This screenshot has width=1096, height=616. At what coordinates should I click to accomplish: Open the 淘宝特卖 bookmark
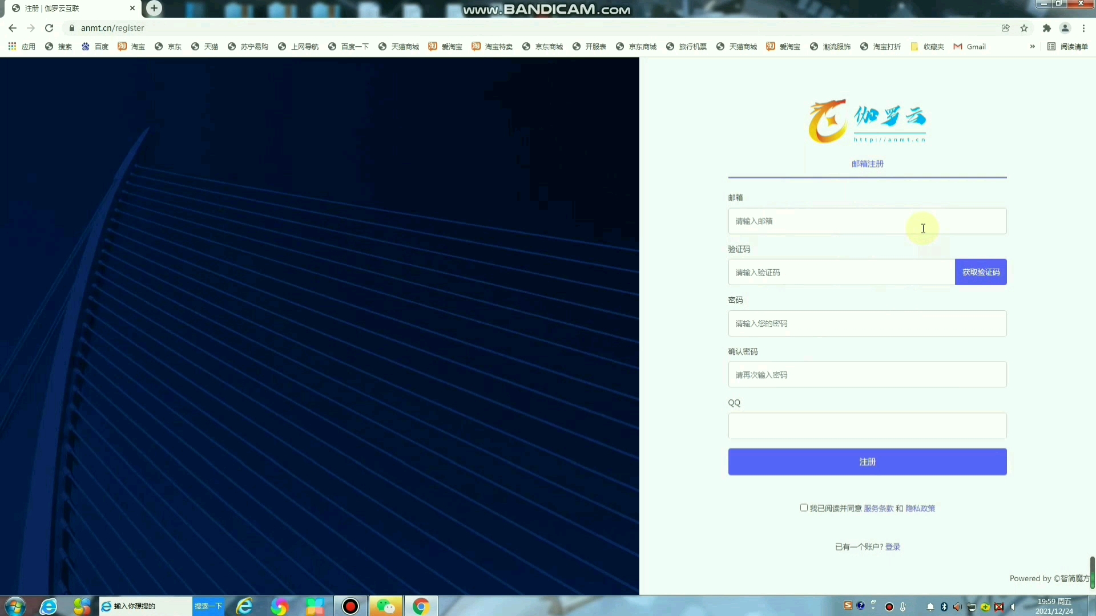pos(492,47)
